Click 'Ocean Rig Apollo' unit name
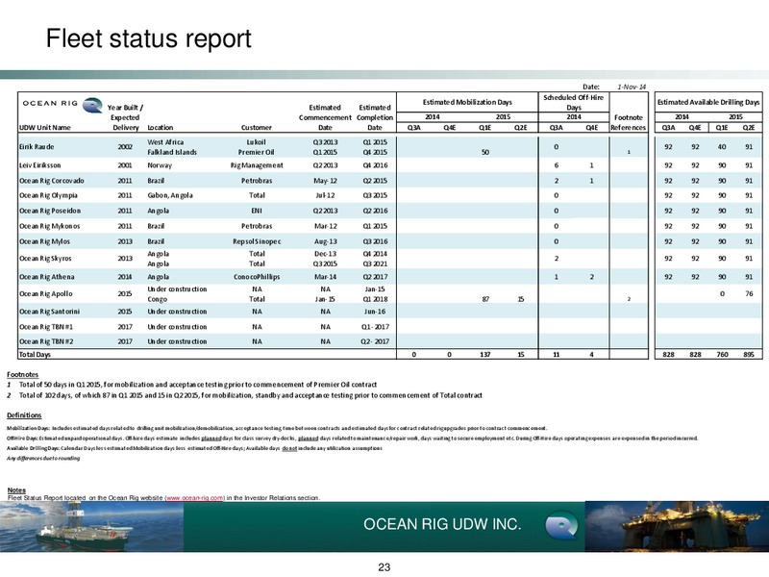This screenshot has height=577, width=769. coord(45,293)
